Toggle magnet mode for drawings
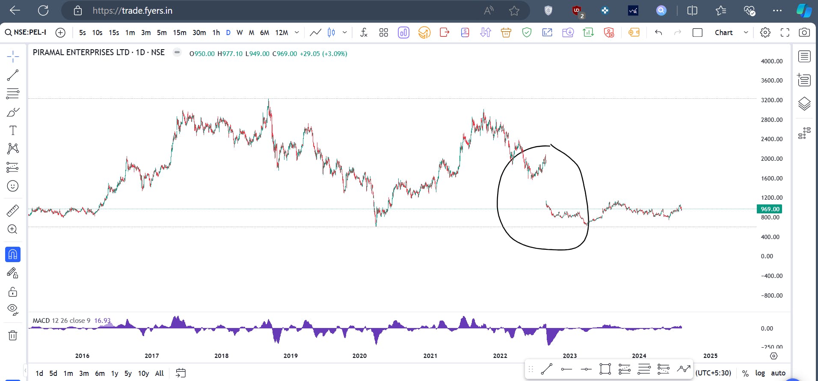Screen dimensions: 818x381 tap(13, 254)
